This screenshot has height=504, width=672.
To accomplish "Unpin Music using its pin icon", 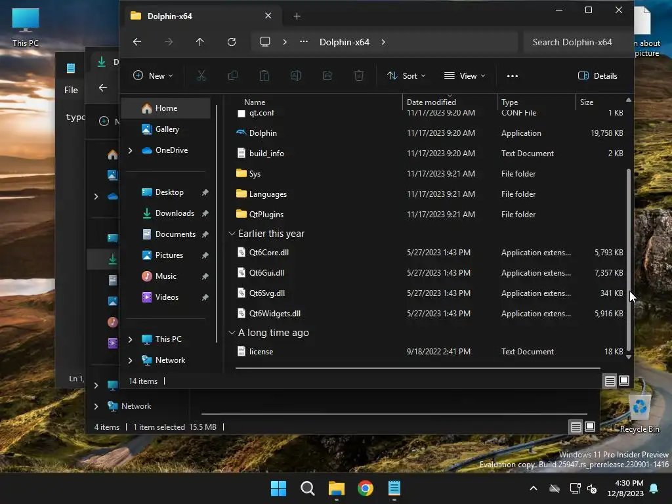I will click(205, 276).
